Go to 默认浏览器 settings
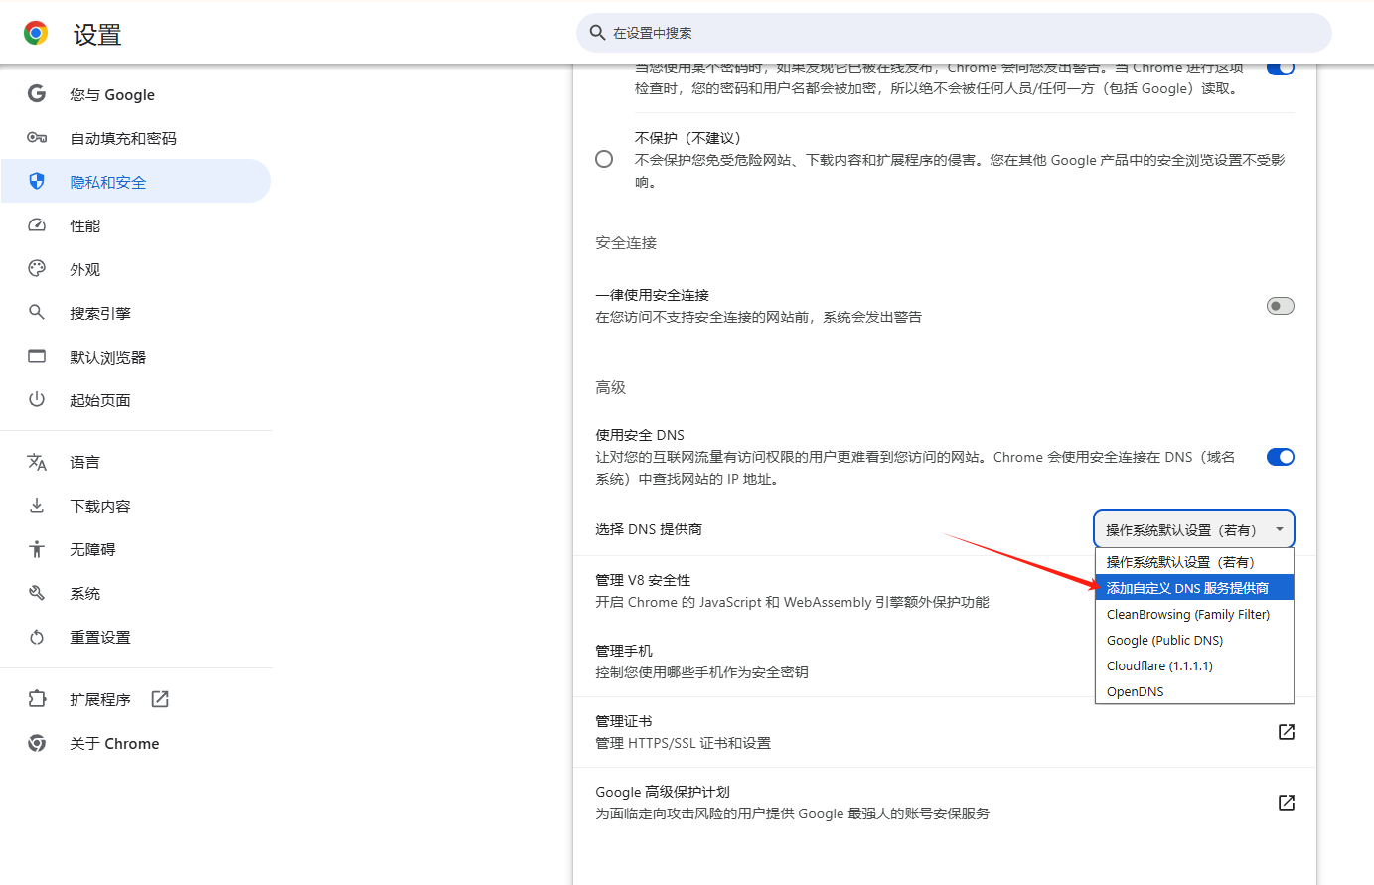The height and width of the screenshot is (885, 1374). pos(136,357)
